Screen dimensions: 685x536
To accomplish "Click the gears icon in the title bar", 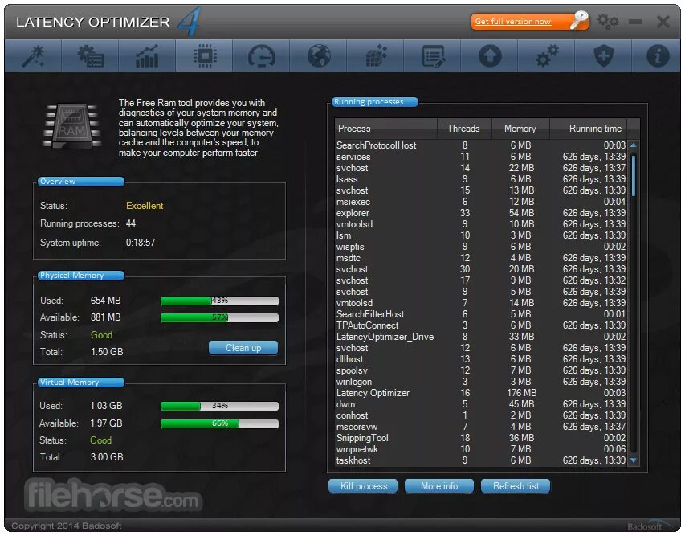I will [x=608, y=22].
